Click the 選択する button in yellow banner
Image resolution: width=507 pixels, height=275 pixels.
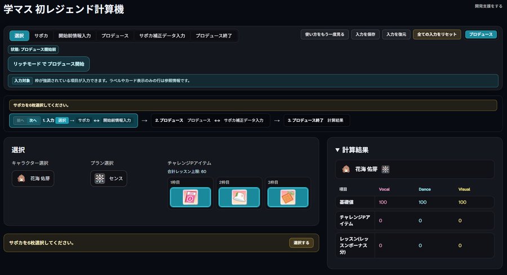[x=301, y=243]
